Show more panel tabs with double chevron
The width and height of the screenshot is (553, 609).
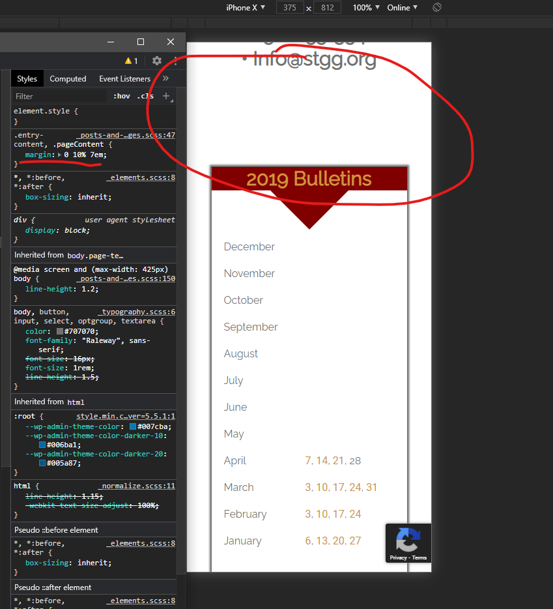(165, 78)
